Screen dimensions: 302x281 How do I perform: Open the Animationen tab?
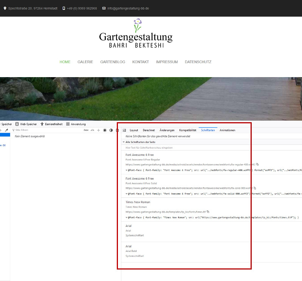coord(228,130)
